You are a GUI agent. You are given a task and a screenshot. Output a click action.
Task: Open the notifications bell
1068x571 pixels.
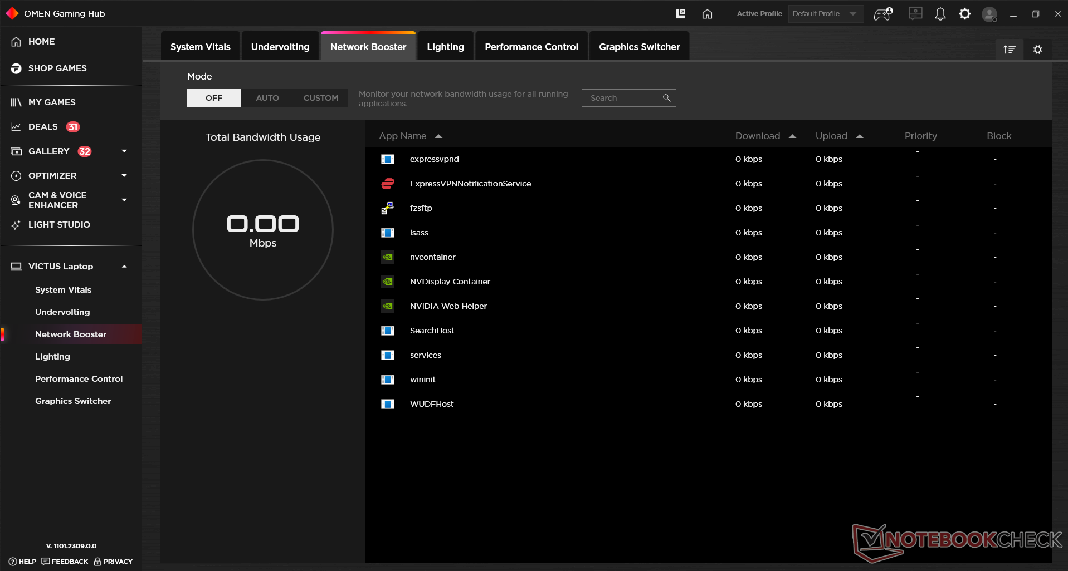click(x=940, y=14)
